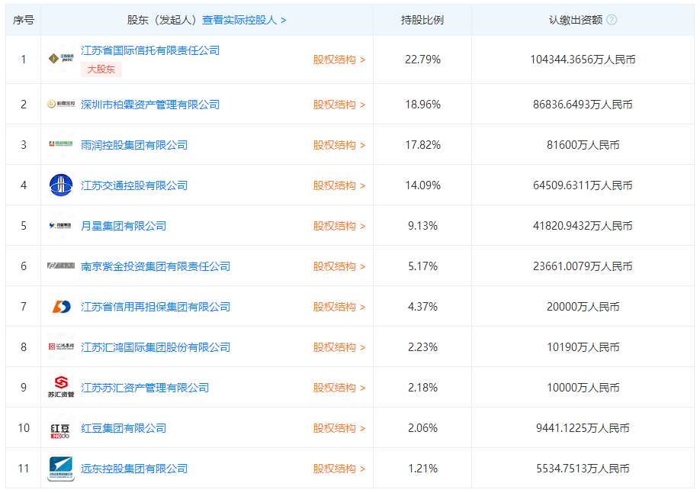Select the 18.96% shareholding cell
Screen dimensions: 700x493
(x=422, y=105)
